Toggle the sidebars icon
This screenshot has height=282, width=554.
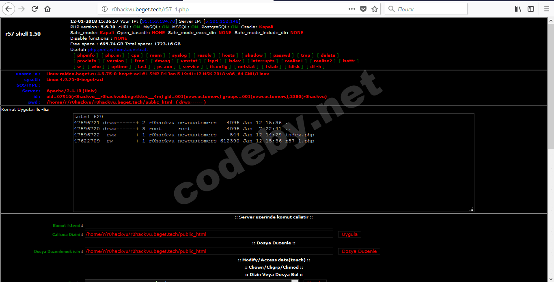(531, 9)
